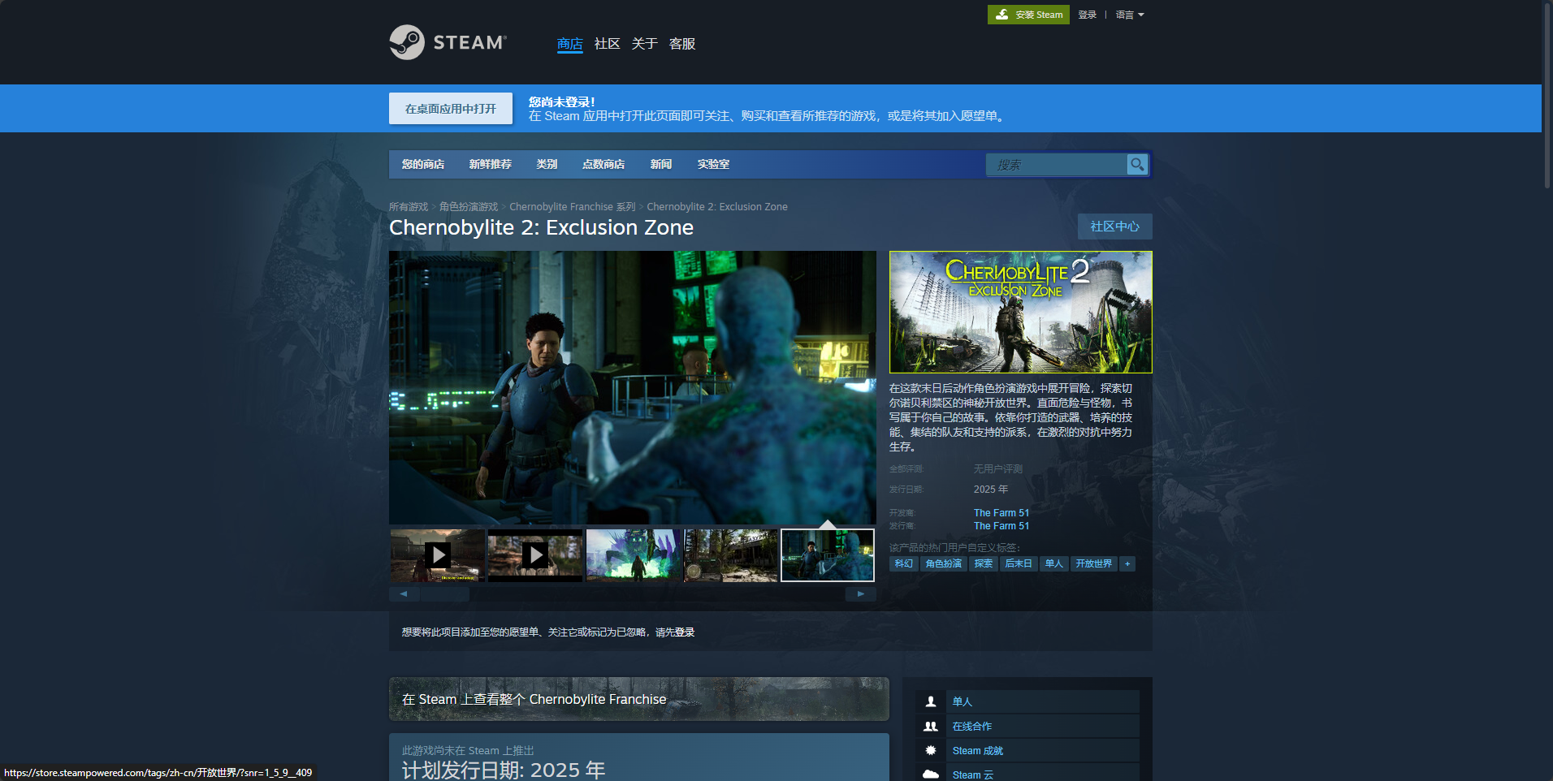Click the plus icon to add tag
This screenshot has width=1553, height=781.
coord(1127,563)
